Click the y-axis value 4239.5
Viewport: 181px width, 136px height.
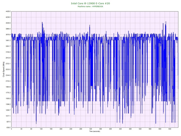(x=8, y=17)
